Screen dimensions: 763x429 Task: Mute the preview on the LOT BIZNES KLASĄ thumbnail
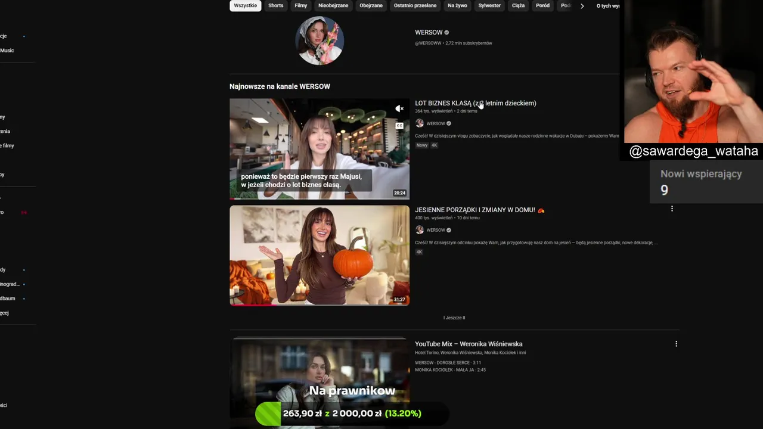399,108
